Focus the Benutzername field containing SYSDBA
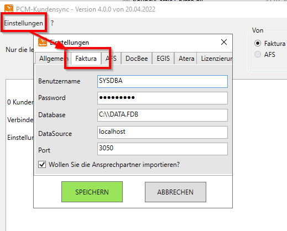This screenshot has height=231, width=287. [x=163, y=81]
